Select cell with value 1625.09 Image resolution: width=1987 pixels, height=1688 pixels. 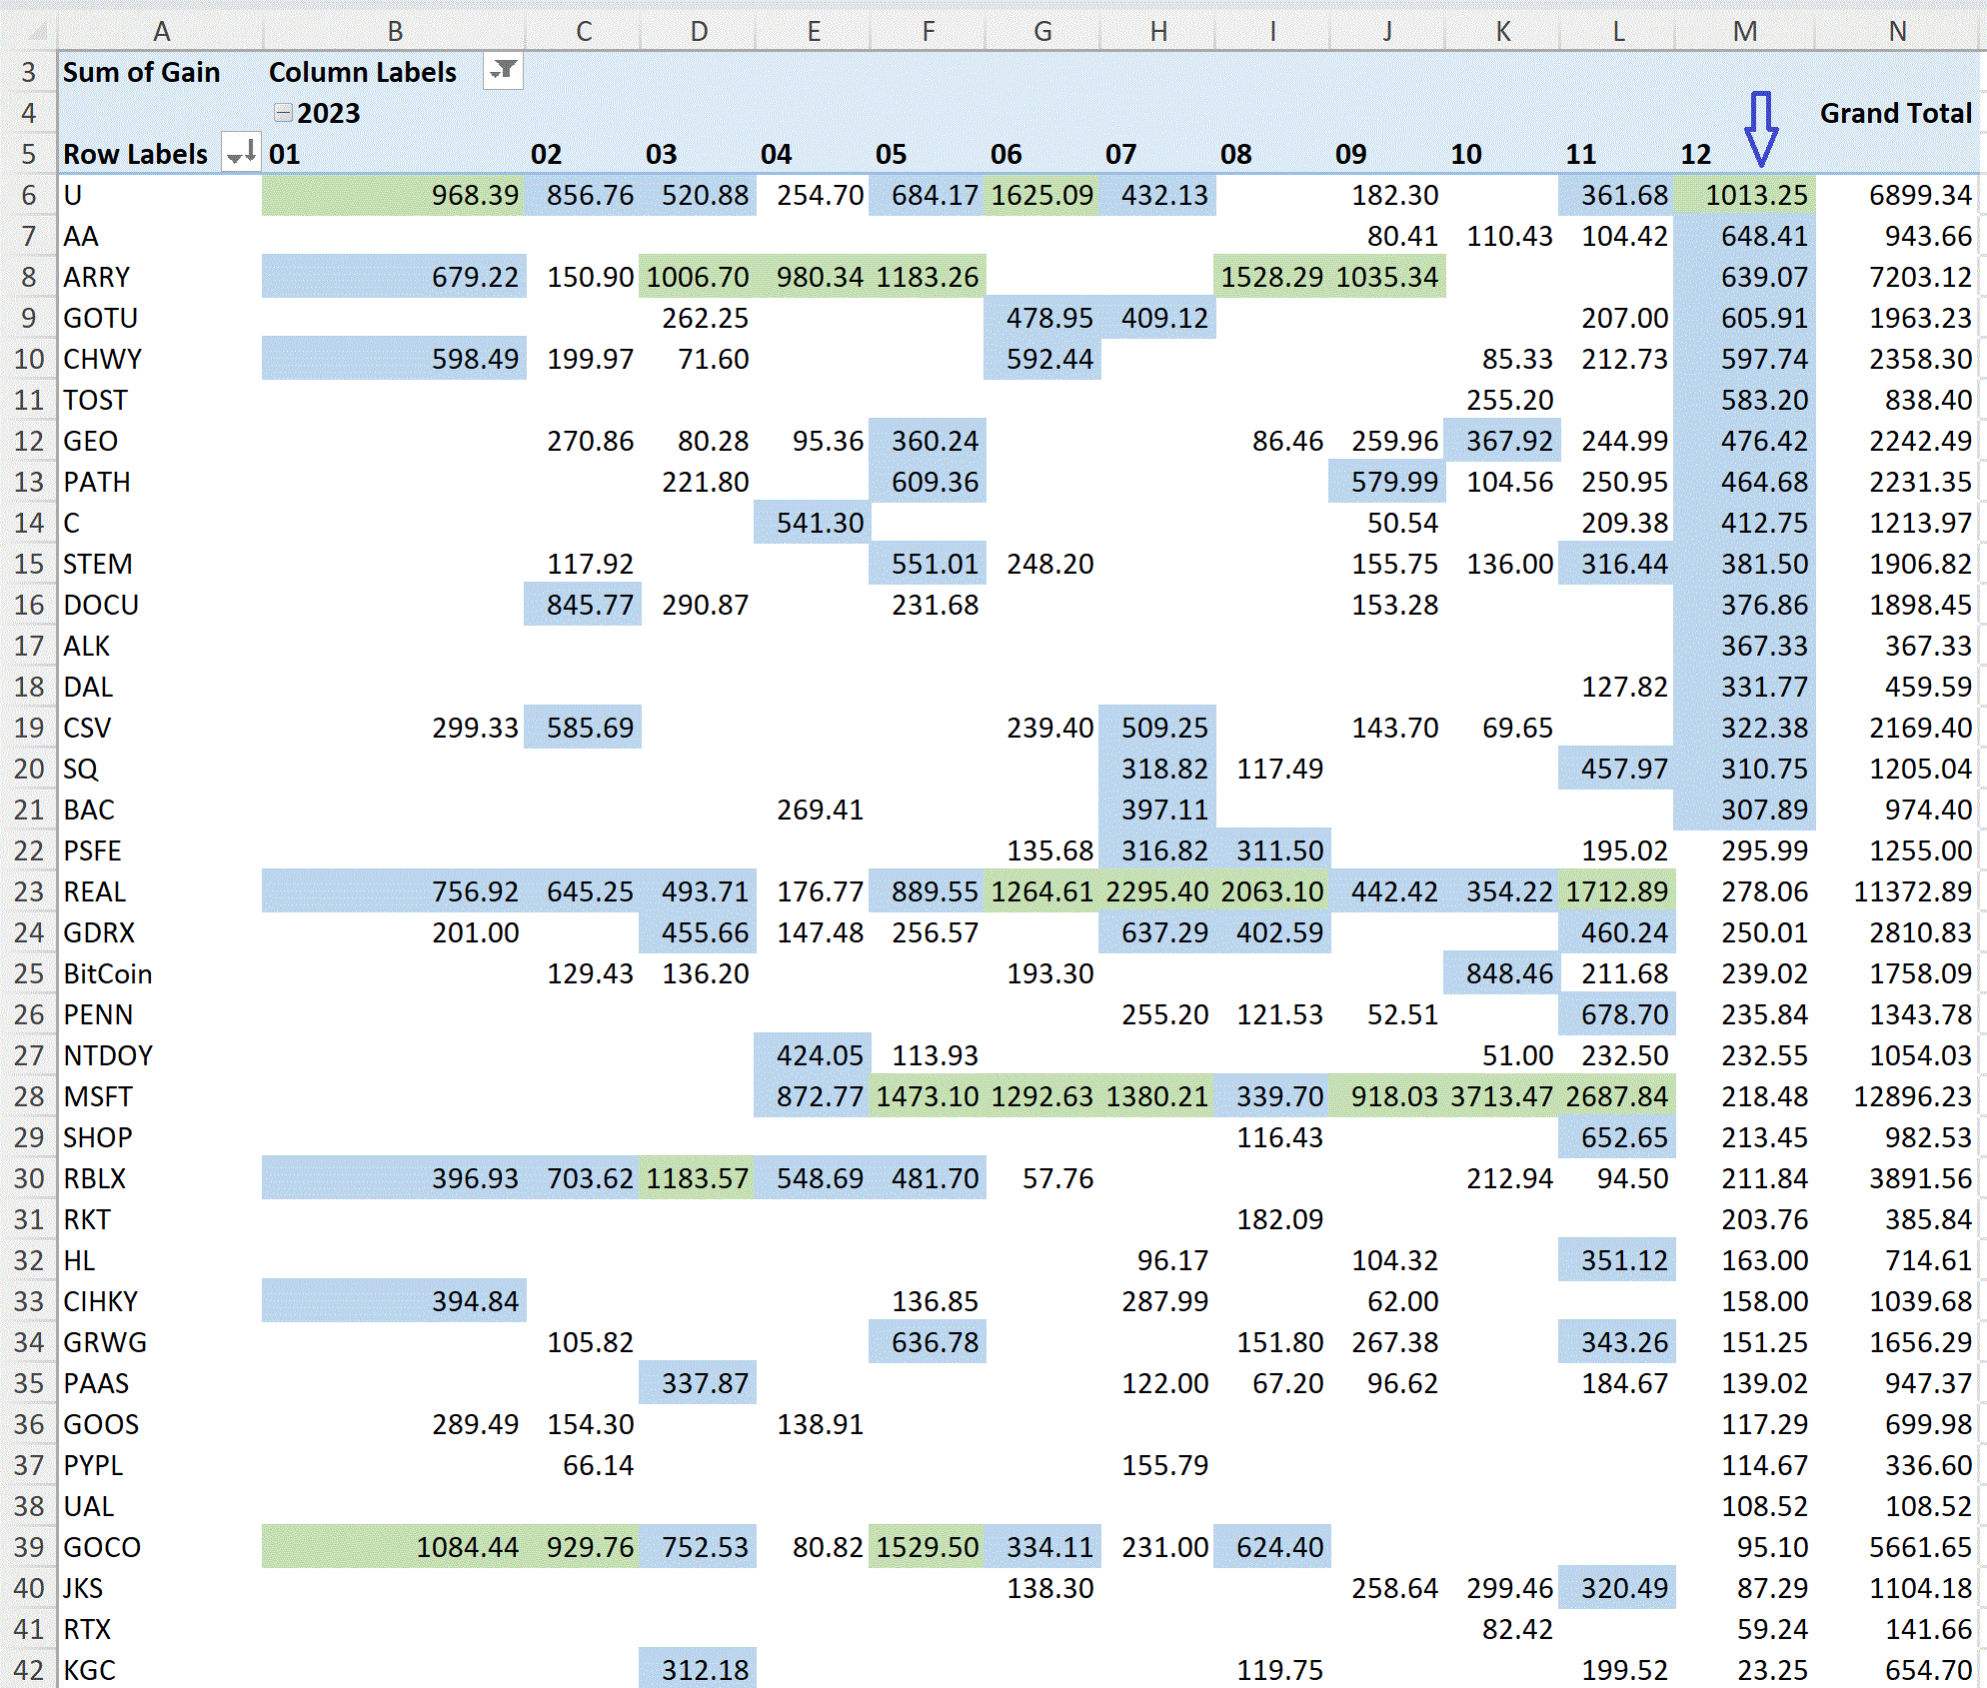(1042, 195)
